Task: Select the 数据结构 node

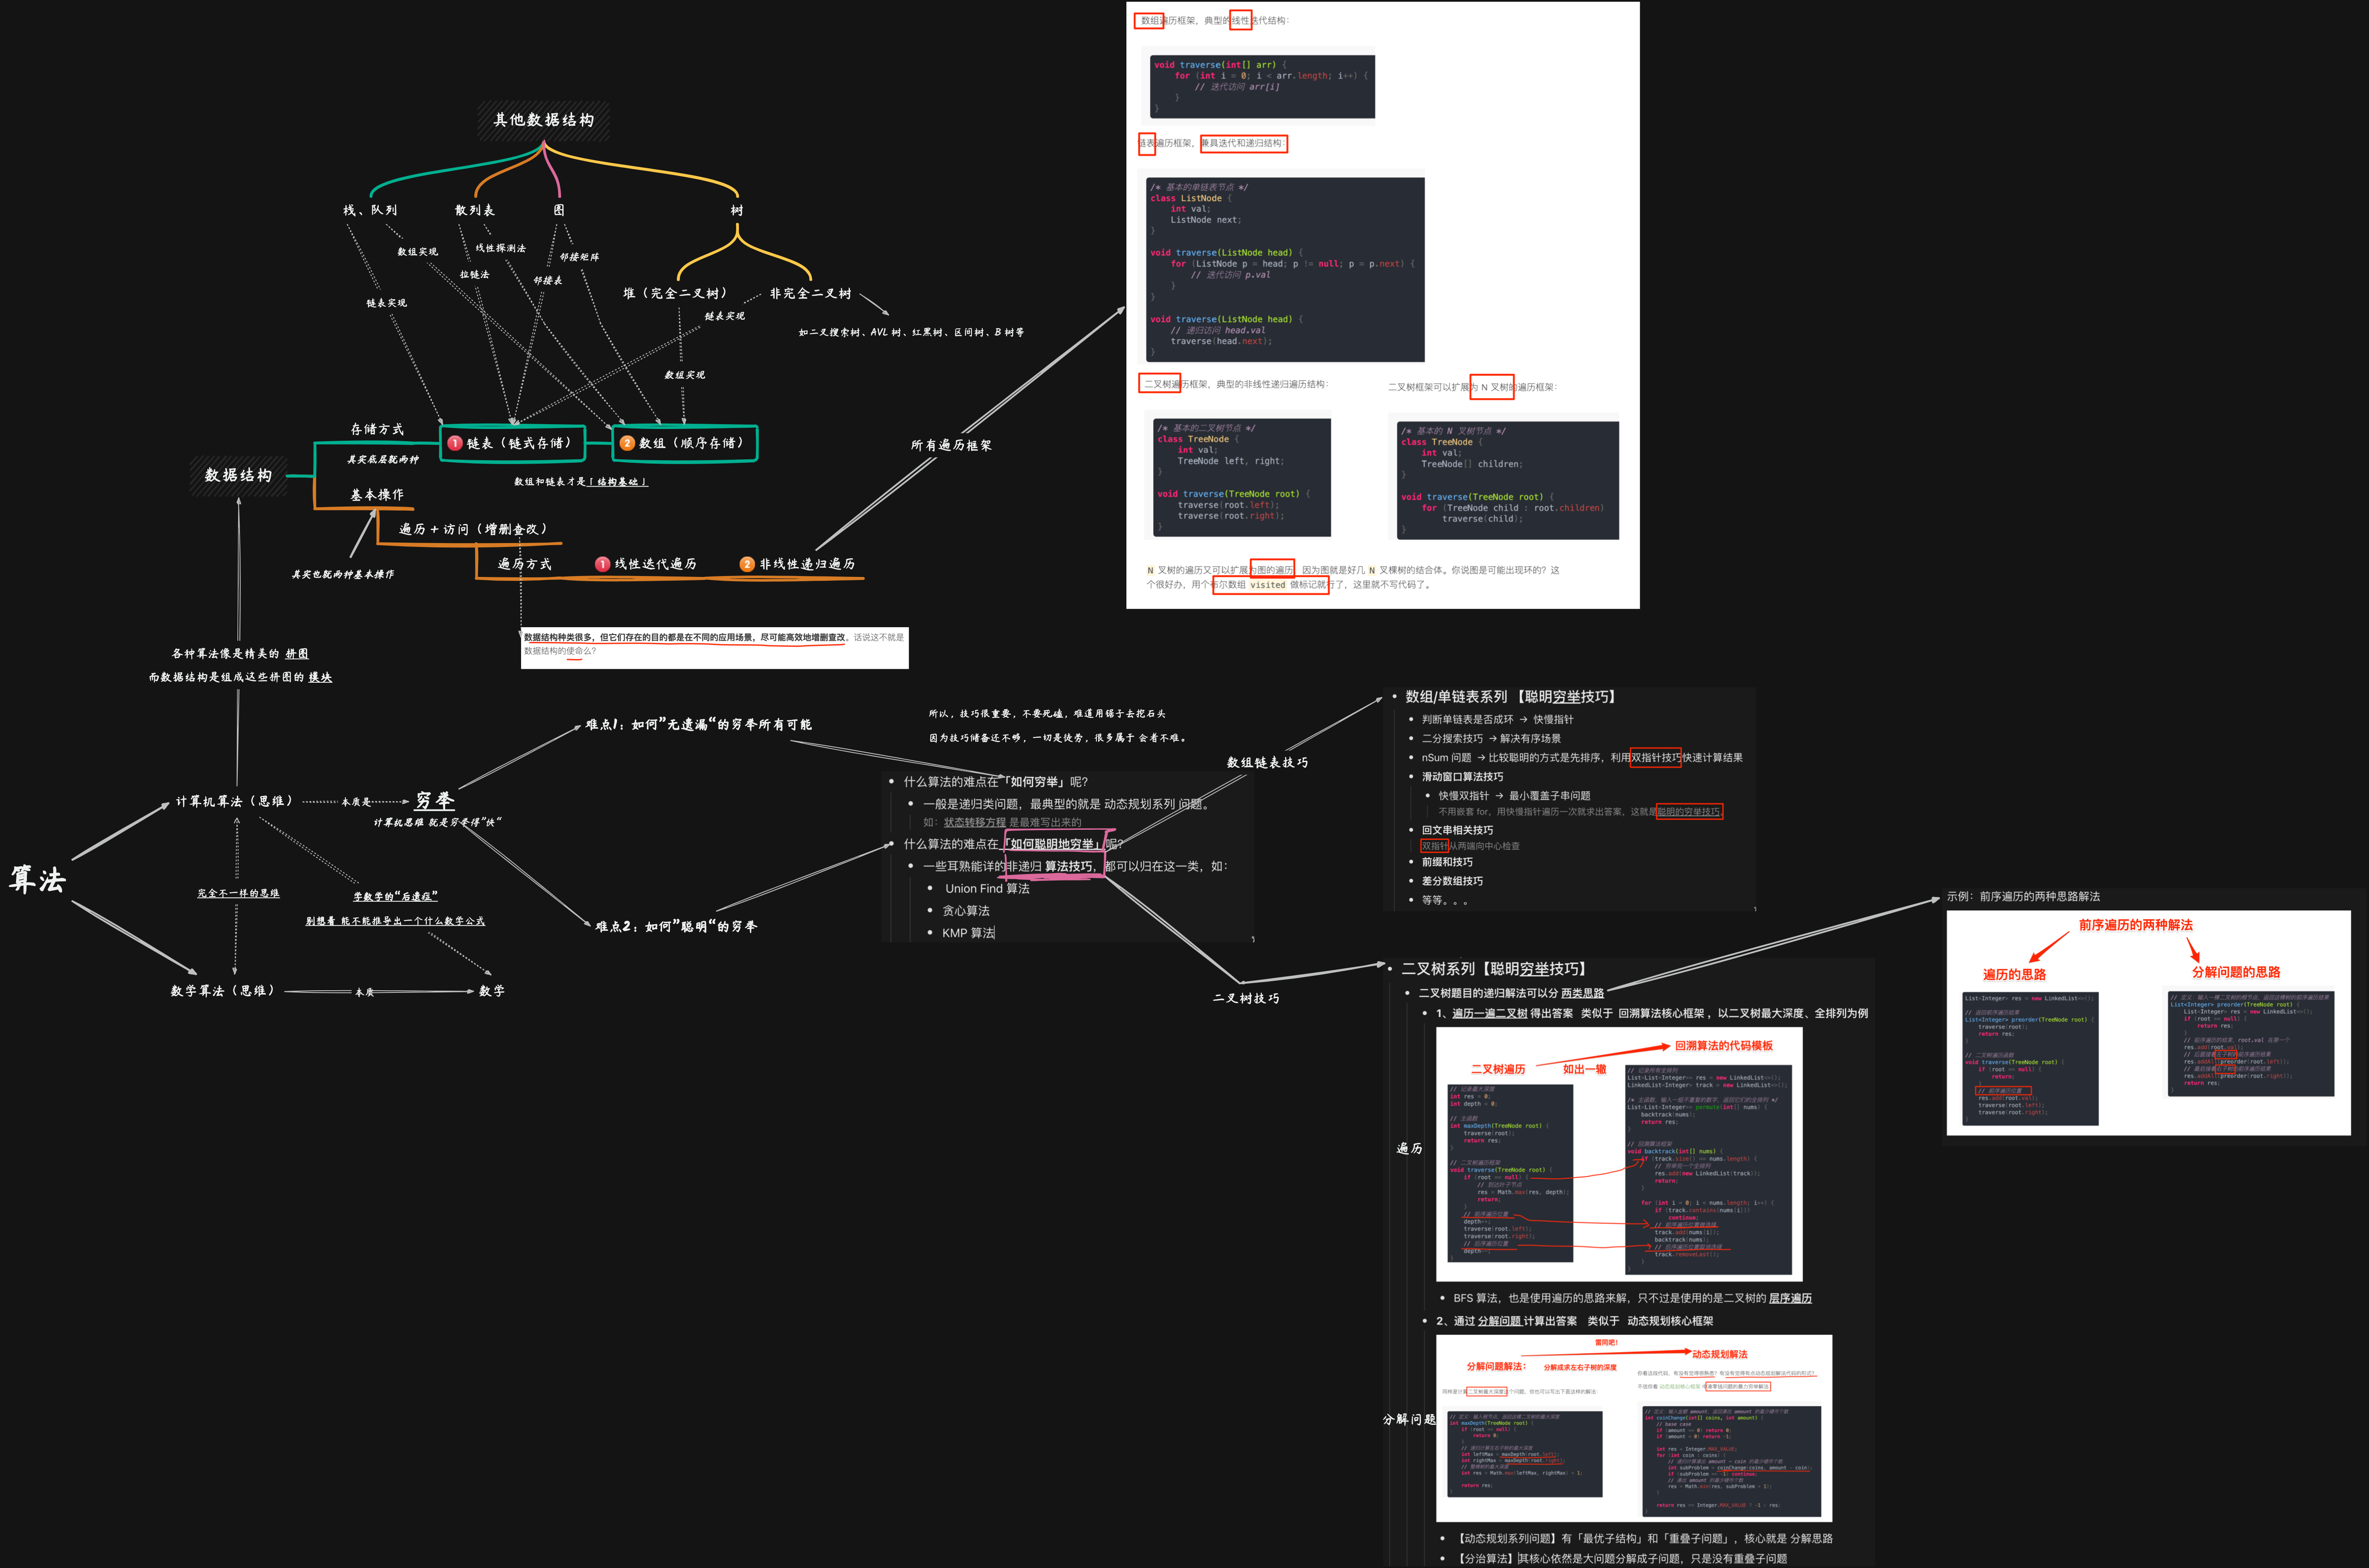Action: pos(238,475)
